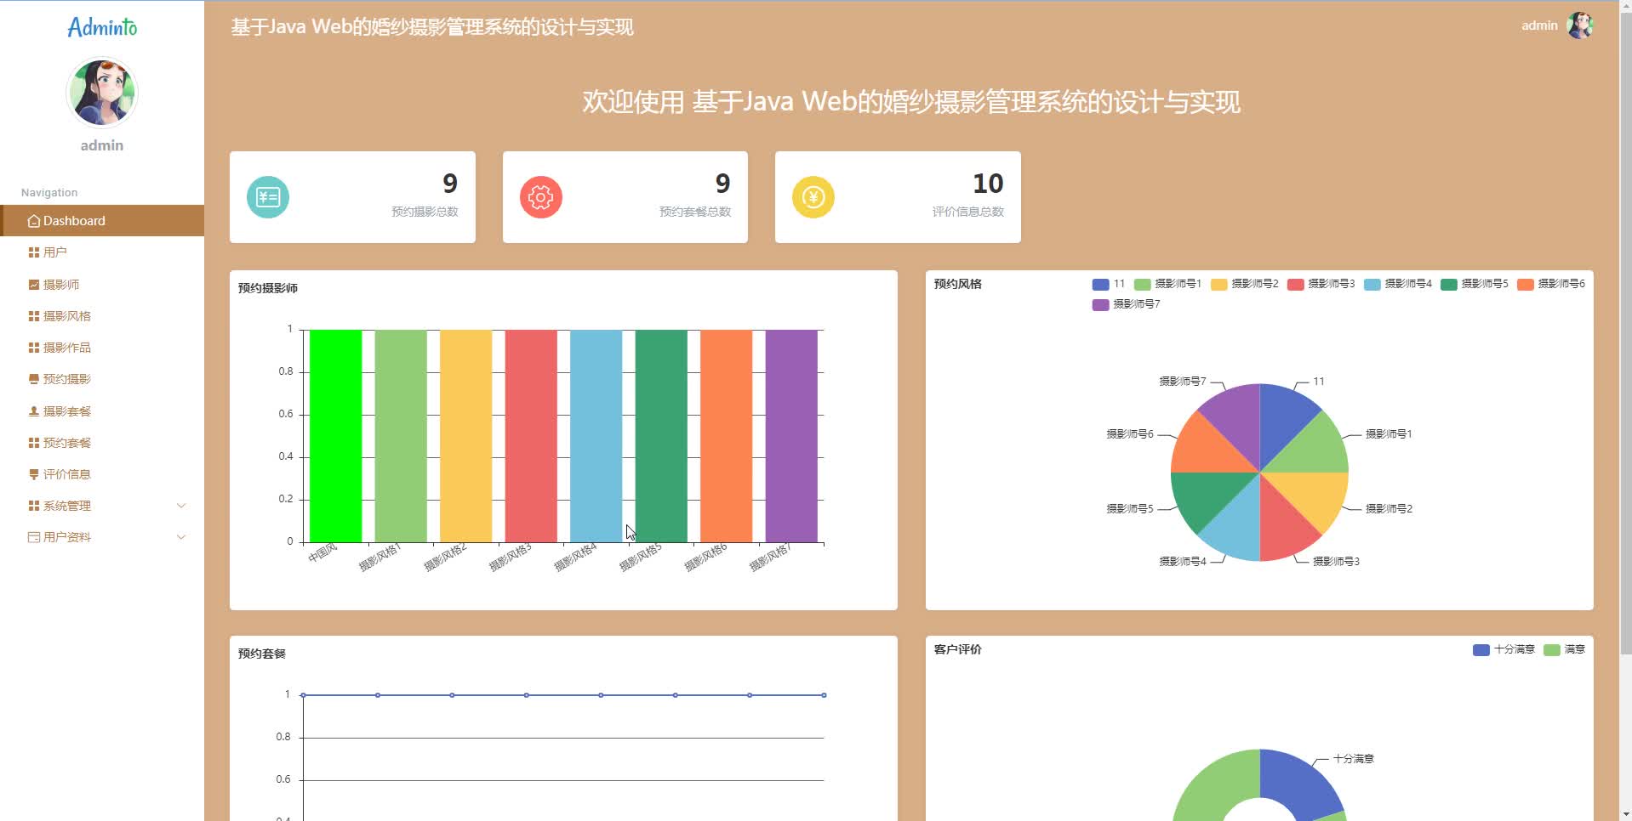The height and width of the screenshot is (821, 1632).
Task: Click the orange 摄影风格6 bar
Action: [727, 436]
